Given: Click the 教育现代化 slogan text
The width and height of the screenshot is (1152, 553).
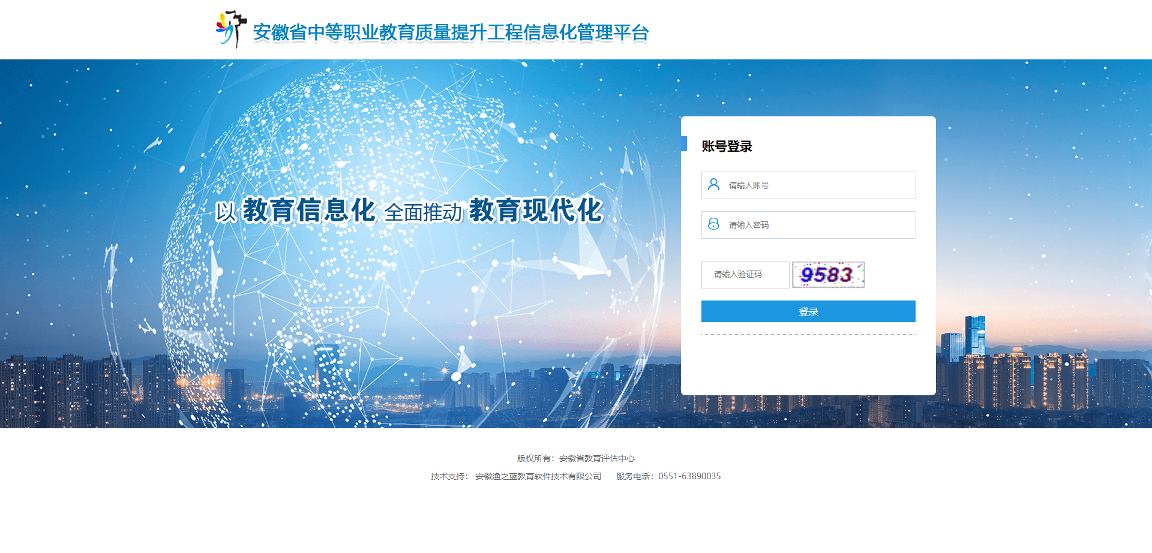Looking at the screenshot, I should pos(535,211).
